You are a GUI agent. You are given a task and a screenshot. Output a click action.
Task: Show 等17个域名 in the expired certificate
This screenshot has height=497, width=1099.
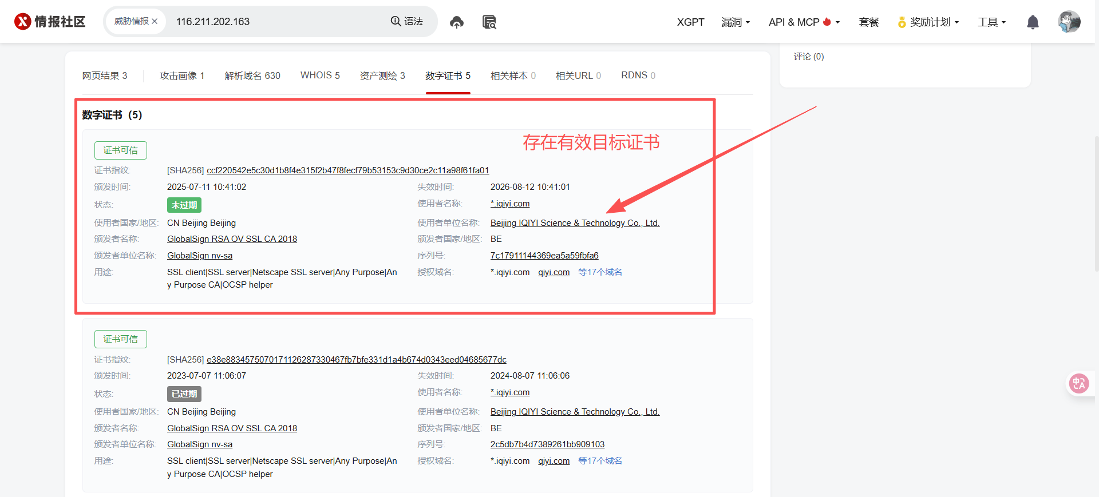pos(600,461)
